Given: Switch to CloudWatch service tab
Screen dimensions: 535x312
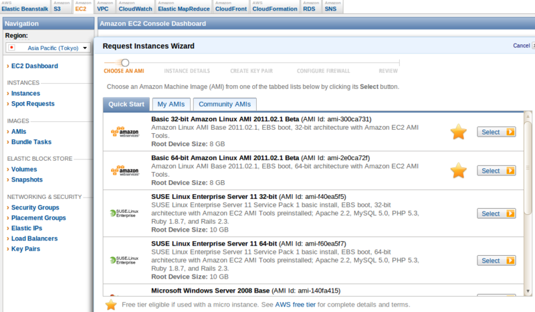Looking at the screenshot, I should coord(136,7).
